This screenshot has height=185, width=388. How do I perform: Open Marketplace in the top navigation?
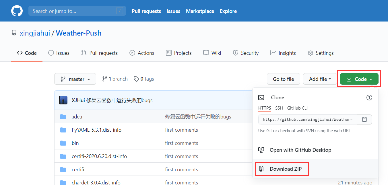pos(200,11)
